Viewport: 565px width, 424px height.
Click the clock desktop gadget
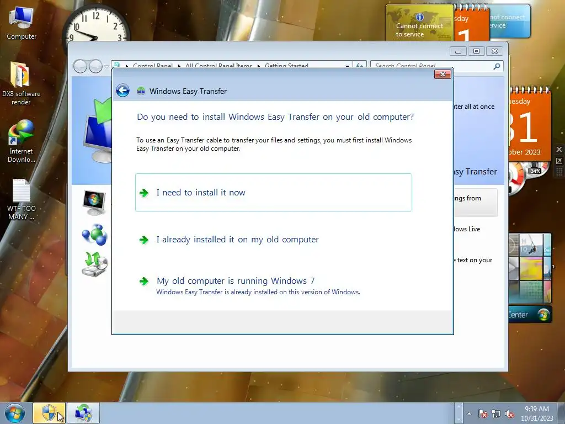(96, 23)
